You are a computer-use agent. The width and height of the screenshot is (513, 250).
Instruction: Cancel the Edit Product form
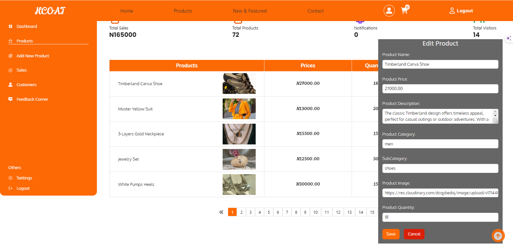click(414, 234)
